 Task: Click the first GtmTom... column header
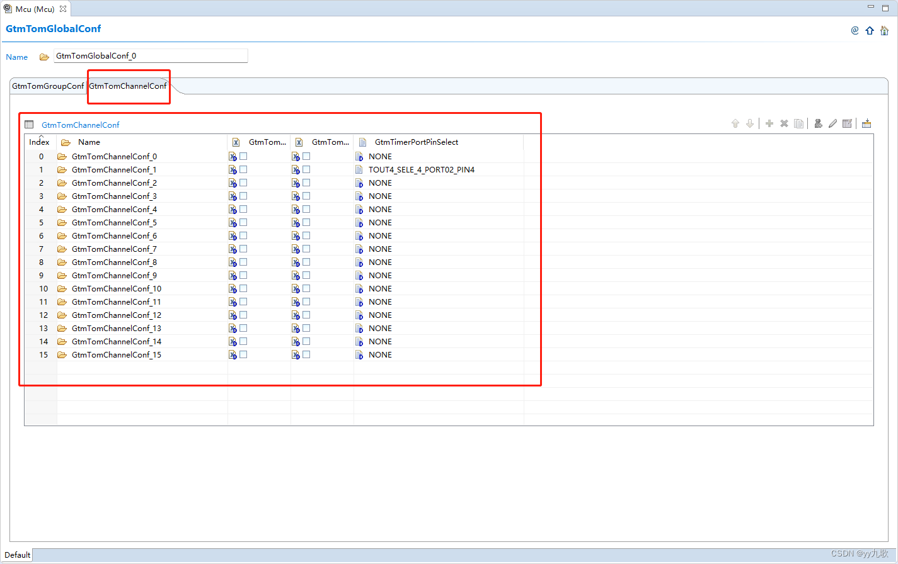pyautogui.click(x=259, y=142)
